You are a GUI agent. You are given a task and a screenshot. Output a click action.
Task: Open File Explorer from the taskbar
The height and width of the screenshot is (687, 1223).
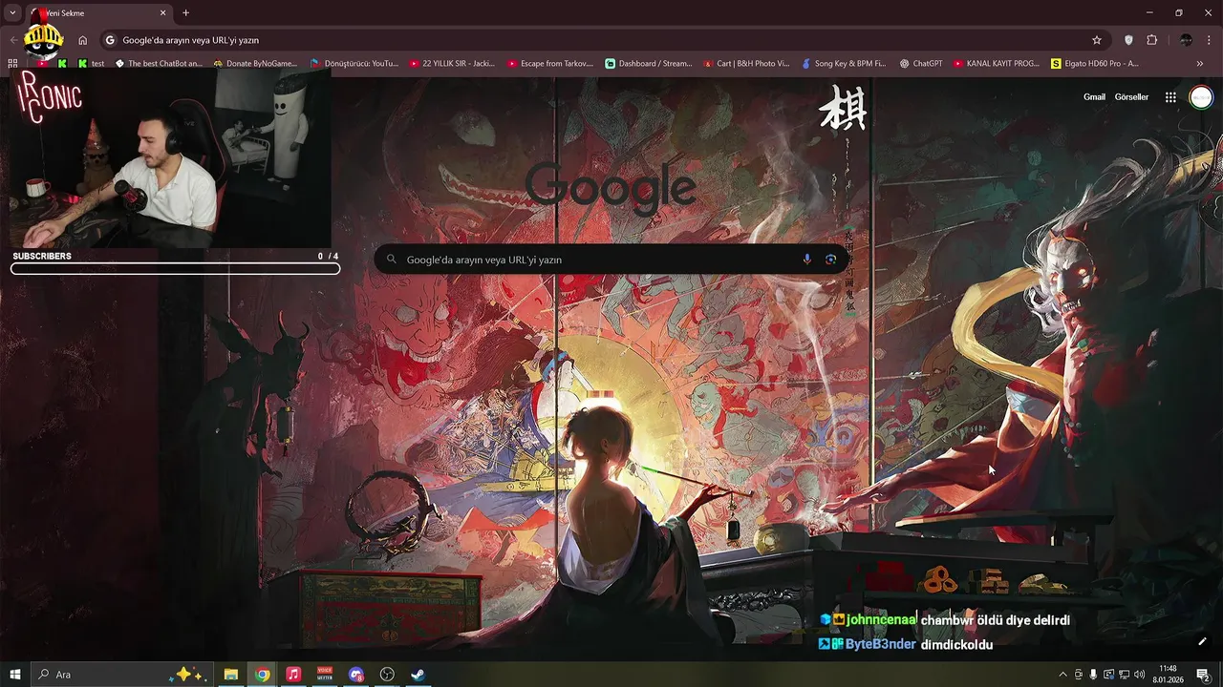coord(231,675)
